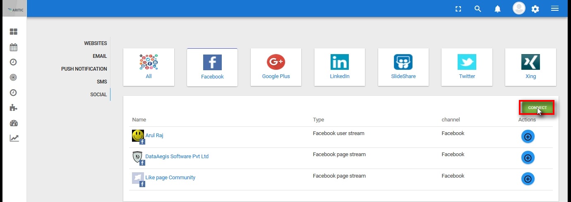Select the target icon in left sidebar

13,77
